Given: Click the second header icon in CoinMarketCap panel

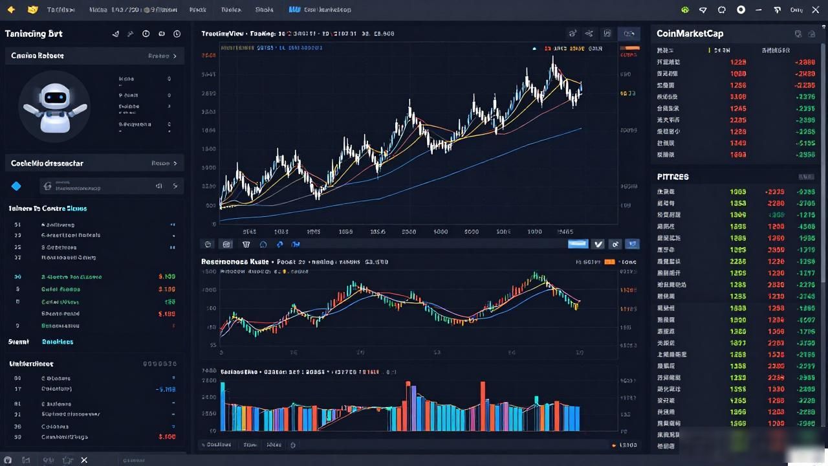Looking at the screenshot, I should pos(812,34).
